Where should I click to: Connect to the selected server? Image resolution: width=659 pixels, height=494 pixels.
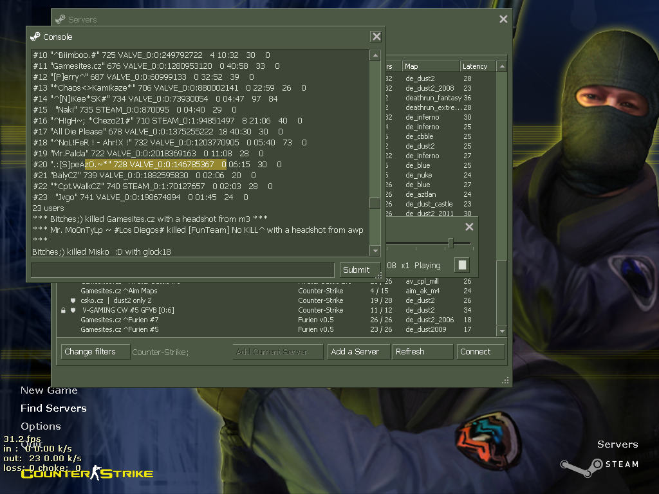480,352
